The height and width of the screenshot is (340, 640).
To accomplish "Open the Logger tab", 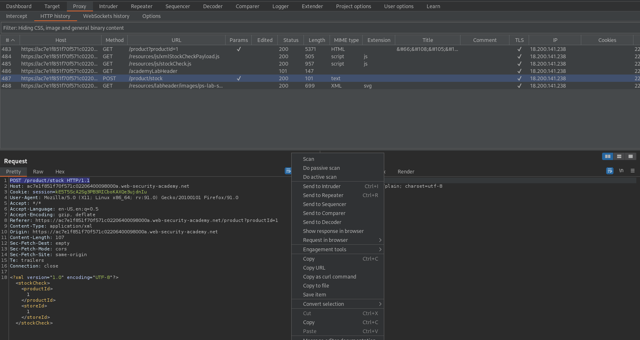I will pos(281,6).
